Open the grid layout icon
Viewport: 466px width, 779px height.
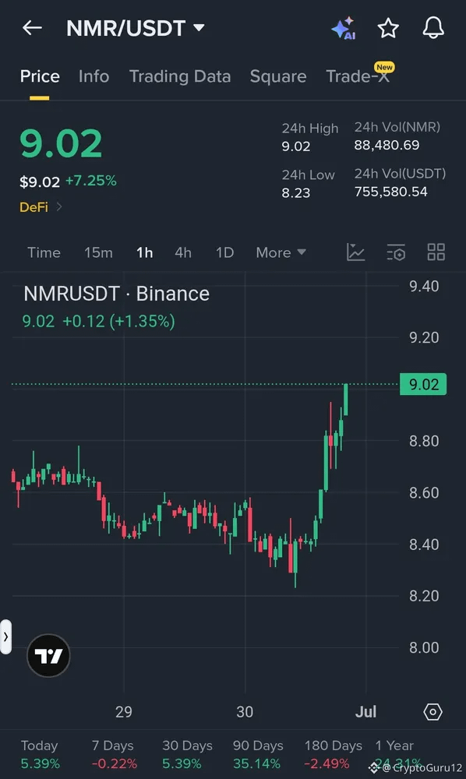[436, 252]
